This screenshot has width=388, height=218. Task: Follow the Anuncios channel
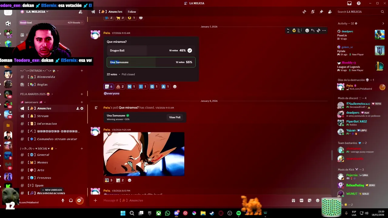coord(132,12)
